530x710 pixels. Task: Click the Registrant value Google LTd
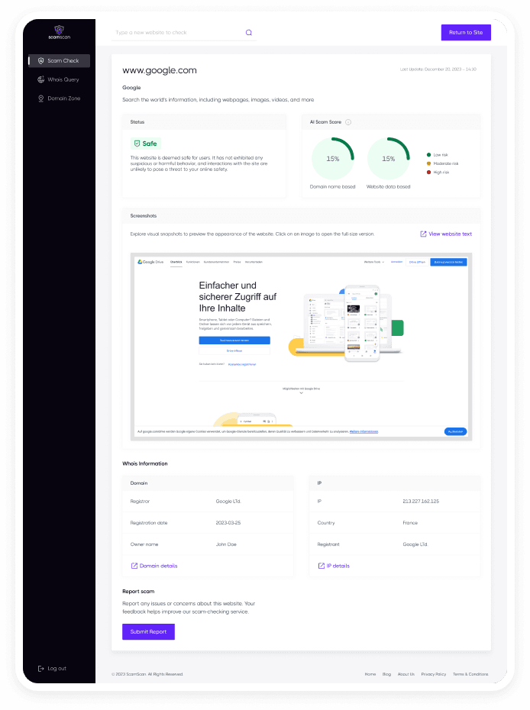(x=415, y=545)
